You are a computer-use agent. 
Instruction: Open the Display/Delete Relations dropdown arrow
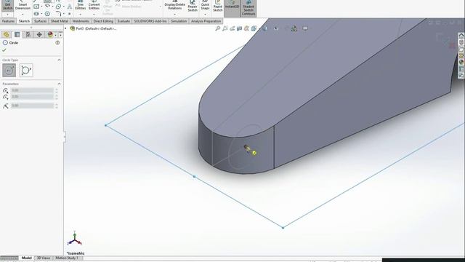[x=174, y=14]
